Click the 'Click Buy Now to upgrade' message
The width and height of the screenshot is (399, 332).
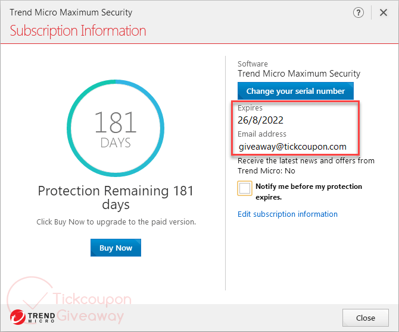116,222
